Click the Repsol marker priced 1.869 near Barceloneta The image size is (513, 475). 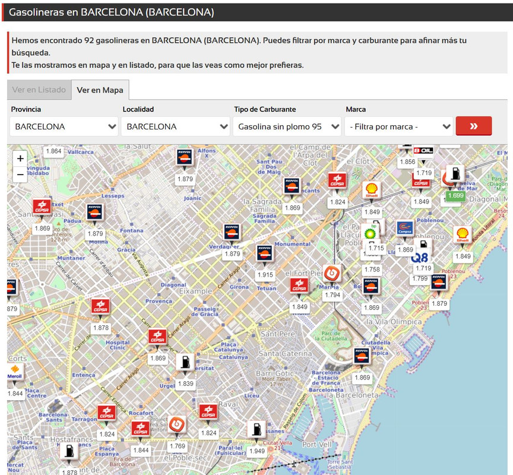362,356
